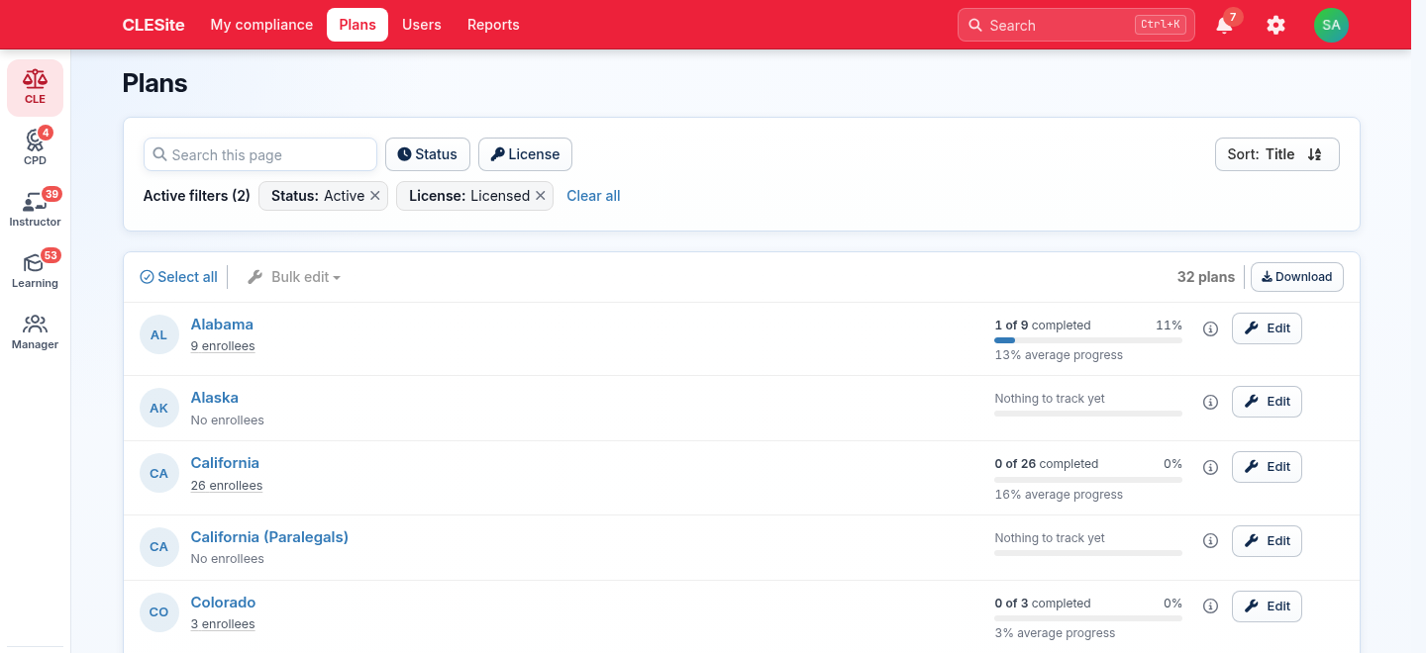
Task: Edit the California plan
Action: [1267, 467]
